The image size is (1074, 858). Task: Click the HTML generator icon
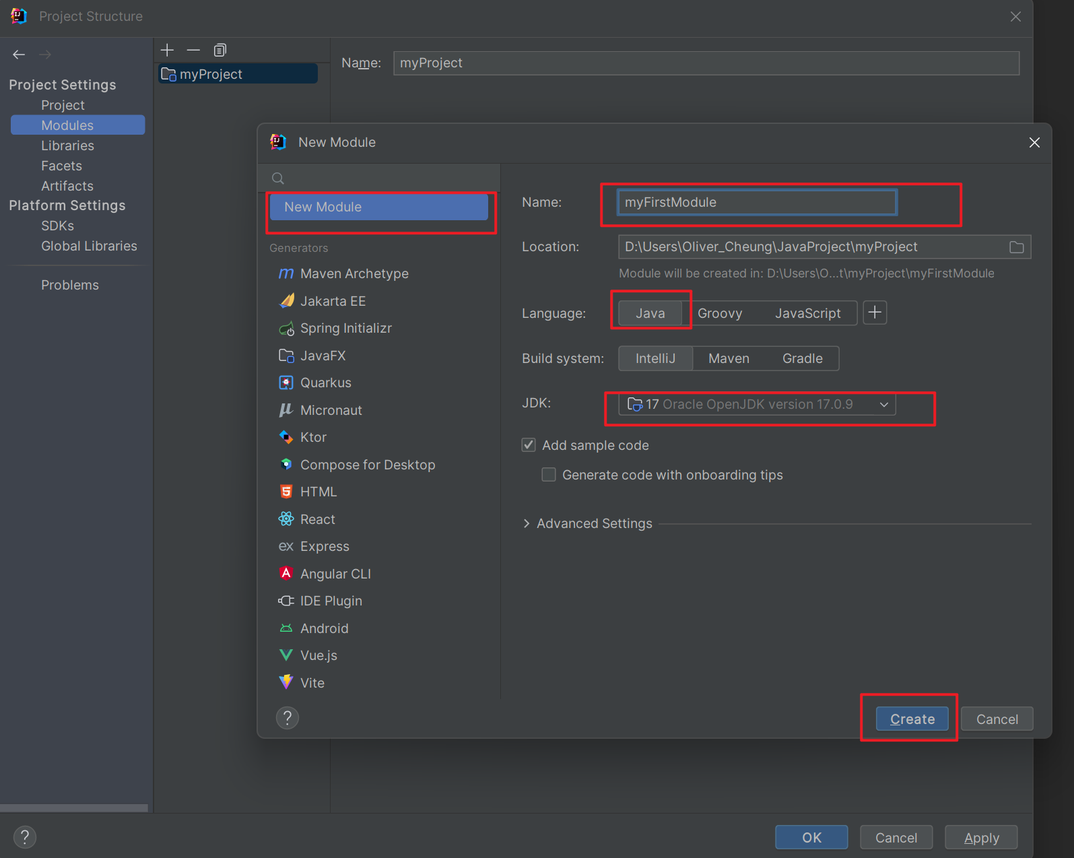pos(286,492)
